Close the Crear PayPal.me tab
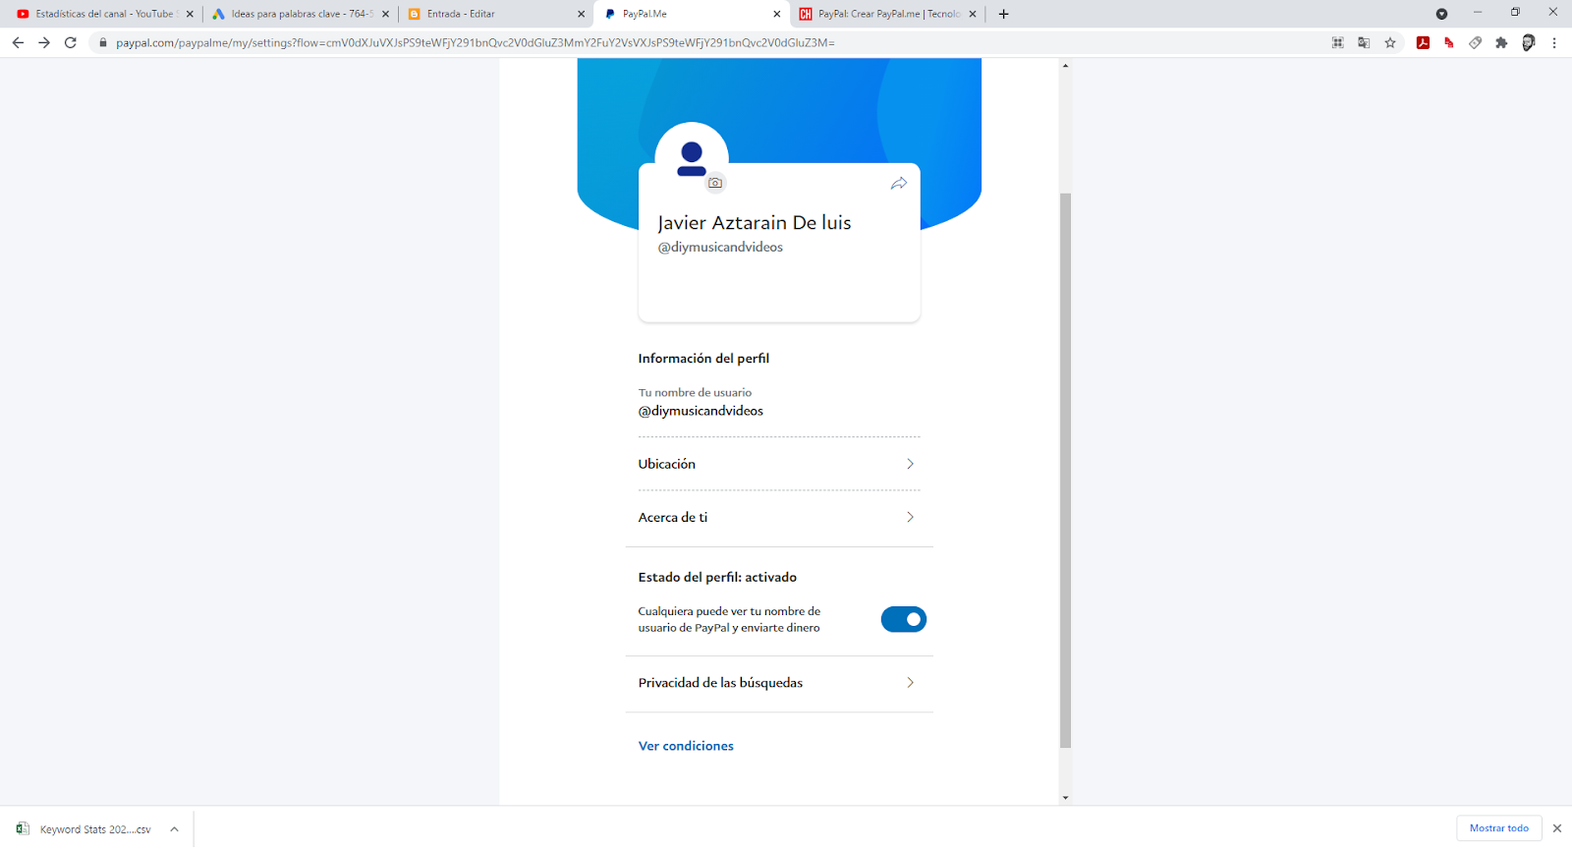Viewport: 1572px width, 852px height. 973,14
